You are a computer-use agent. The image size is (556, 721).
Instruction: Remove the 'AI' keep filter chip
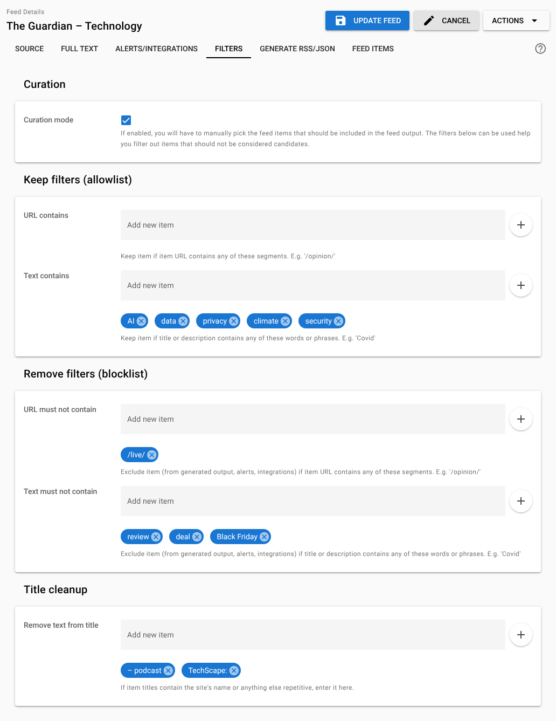(x=141, y=321)
